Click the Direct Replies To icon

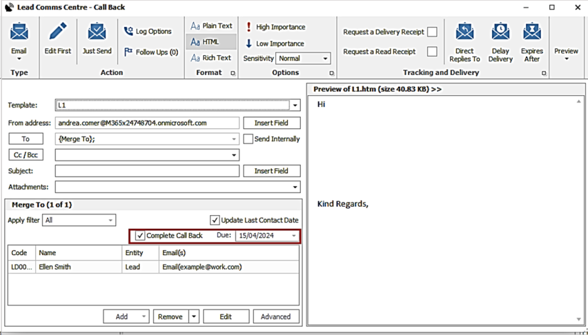[464, 33]
